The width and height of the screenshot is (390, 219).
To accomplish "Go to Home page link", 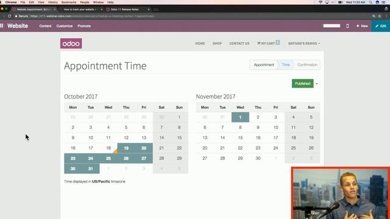I will [200, 43].
